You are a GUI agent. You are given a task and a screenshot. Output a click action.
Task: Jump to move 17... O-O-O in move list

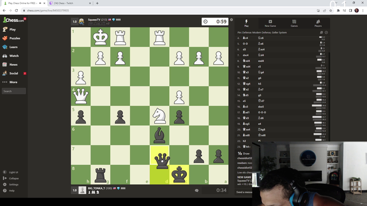pyautogui.click(x=262, y=112)
